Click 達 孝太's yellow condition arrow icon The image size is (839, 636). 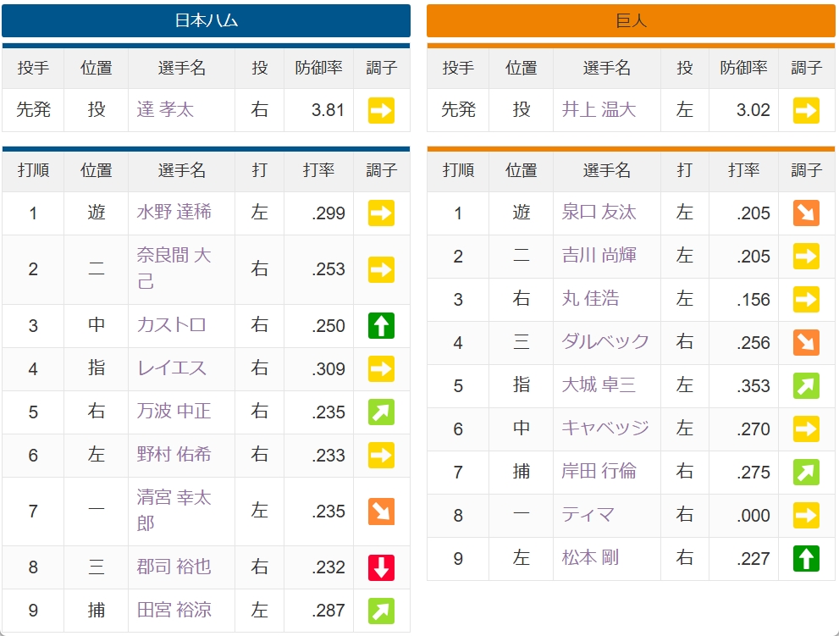point(381,110)
